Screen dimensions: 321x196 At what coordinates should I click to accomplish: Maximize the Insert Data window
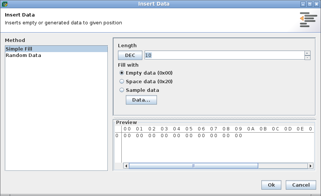pos(310,4)
